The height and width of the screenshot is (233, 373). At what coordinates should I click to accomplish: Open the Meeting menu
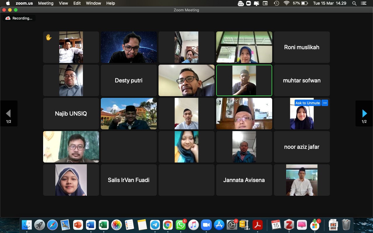pos(46,3)
